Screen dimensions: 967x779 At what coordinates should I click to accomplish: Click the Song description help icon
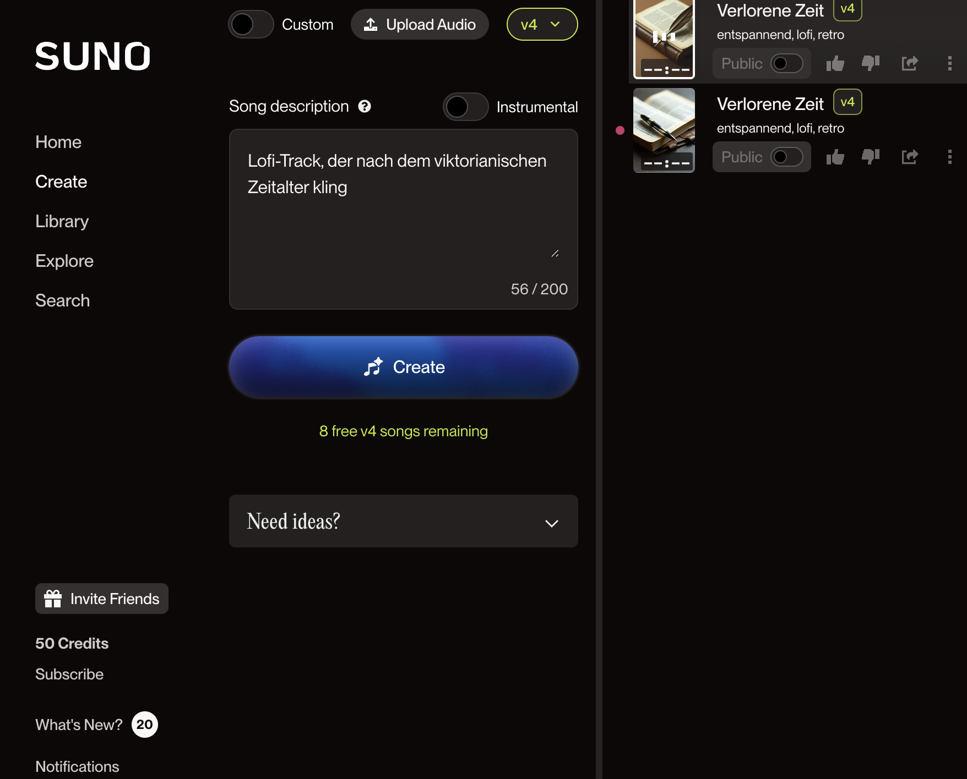(x=365, y=106)
